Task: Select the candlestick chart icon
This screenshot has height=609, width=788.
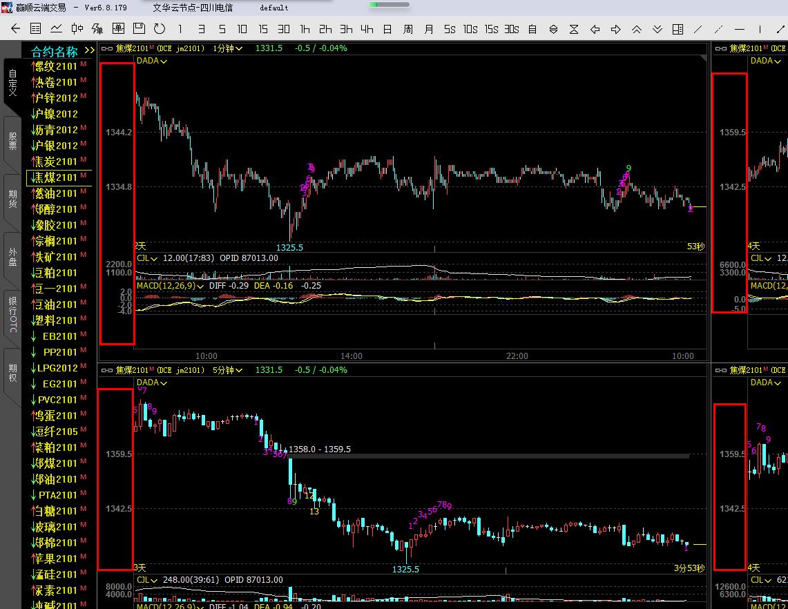Action: click(77, 29)
